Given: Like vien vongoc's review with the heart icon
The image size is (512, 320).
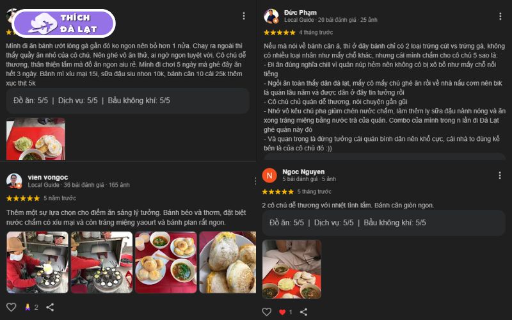Looking at the screenshot, I should point(11,307).
